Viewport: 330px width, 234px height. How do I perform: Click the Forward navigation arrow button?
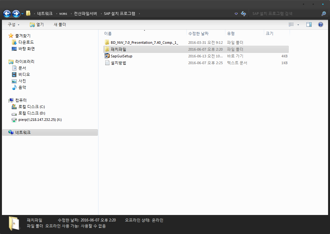(16, 14)
